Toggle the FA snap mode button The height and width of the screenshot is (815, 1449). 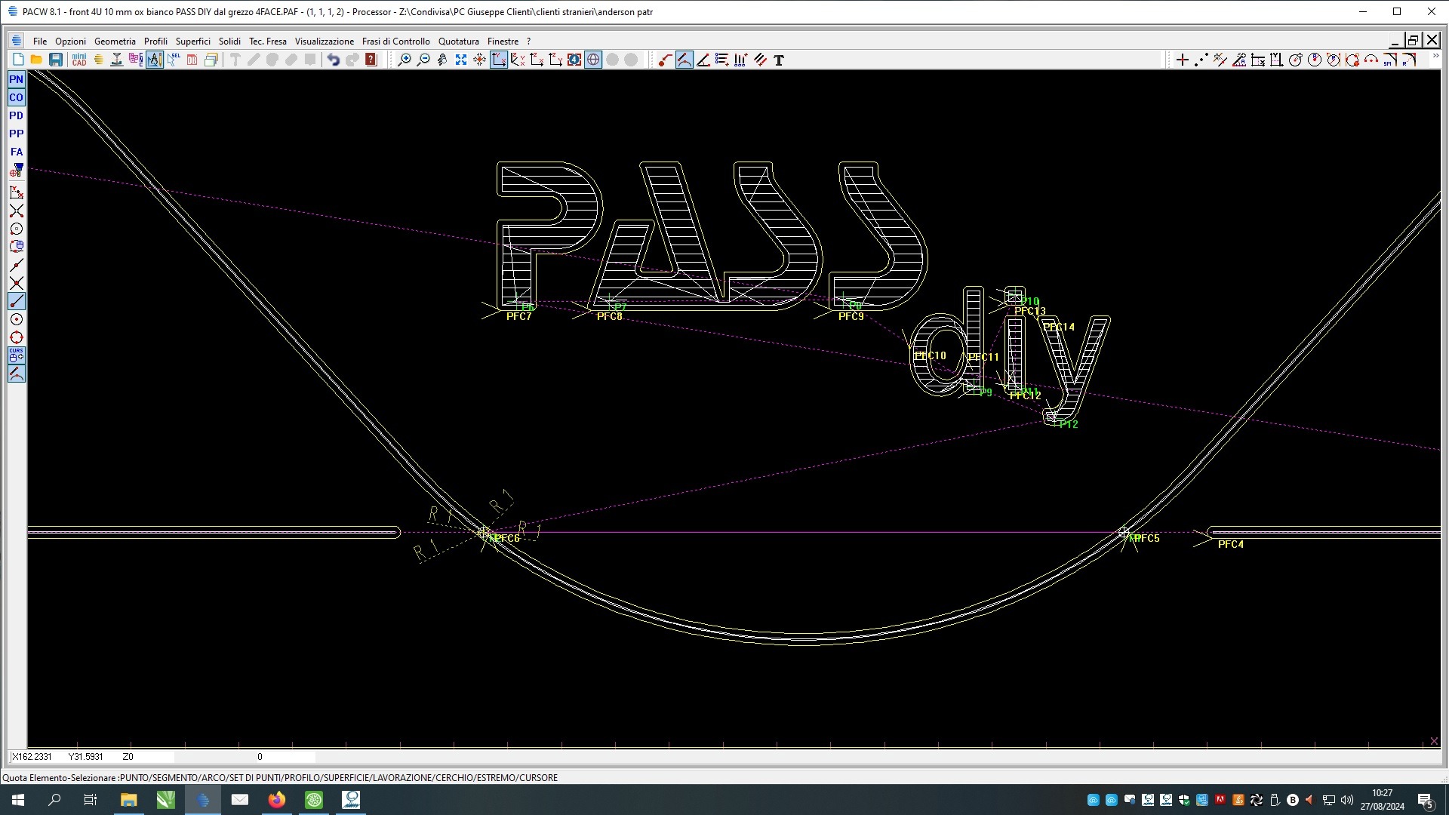(17, 152)
